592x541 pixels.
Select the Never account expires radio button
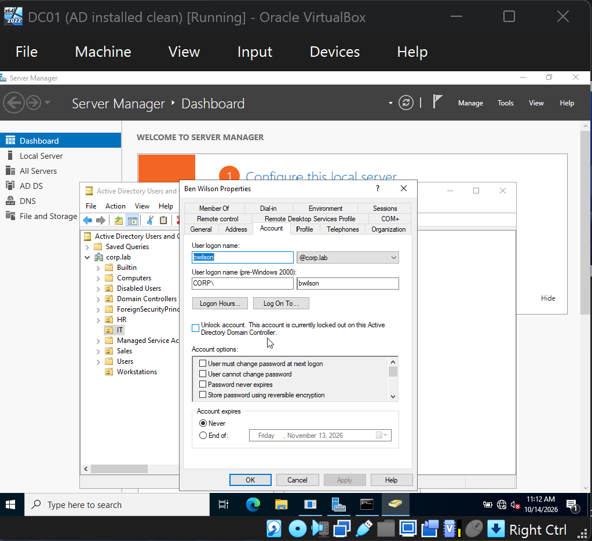(x=203, y=423)
